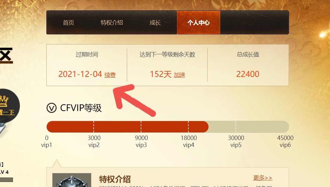Open the 成长 tab
Image resolution: width=330 pixels, height=187 pixels.
click(x=155, y=22)
